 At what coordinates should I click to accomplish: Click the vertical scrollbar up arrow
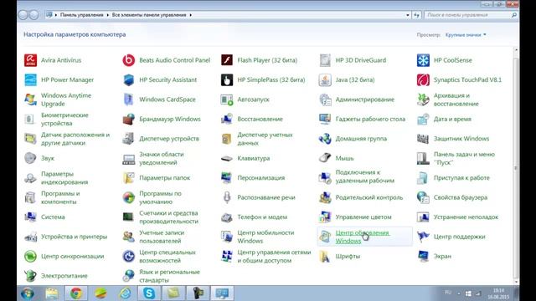click(516, 50)
